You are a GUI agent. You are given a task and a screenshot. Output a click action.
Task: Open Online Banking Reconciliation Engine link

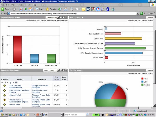click(18, 101)
